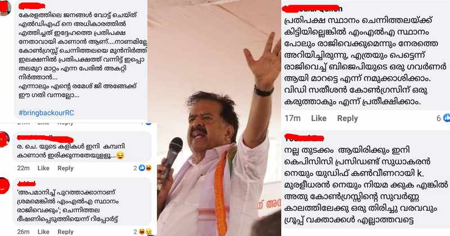Like the comment posted 17m ago
This screenshot has width=450, height=236.
319,118
